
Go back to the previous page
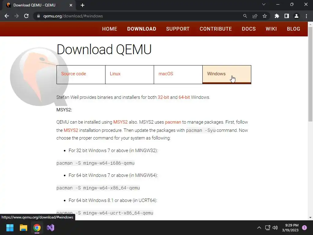tap(7, 16)
